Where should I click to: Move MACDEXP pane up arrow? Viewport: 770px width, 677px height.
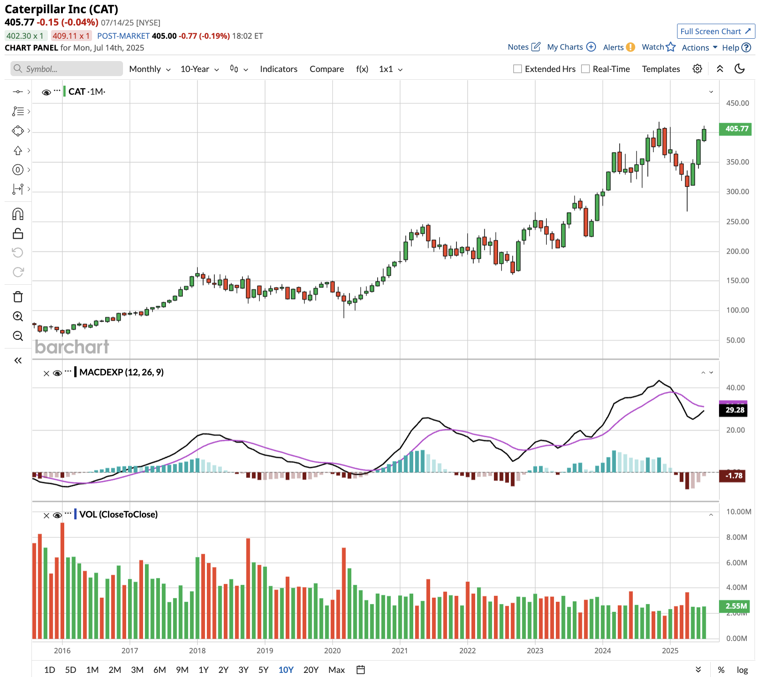point(703,373)
